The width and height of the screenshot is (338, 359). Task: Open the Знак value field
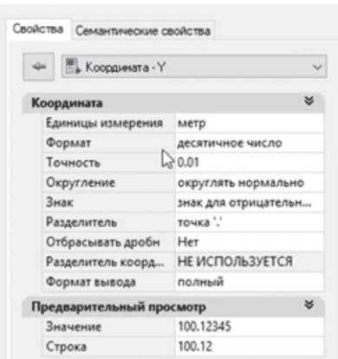[x=249, y=203]
